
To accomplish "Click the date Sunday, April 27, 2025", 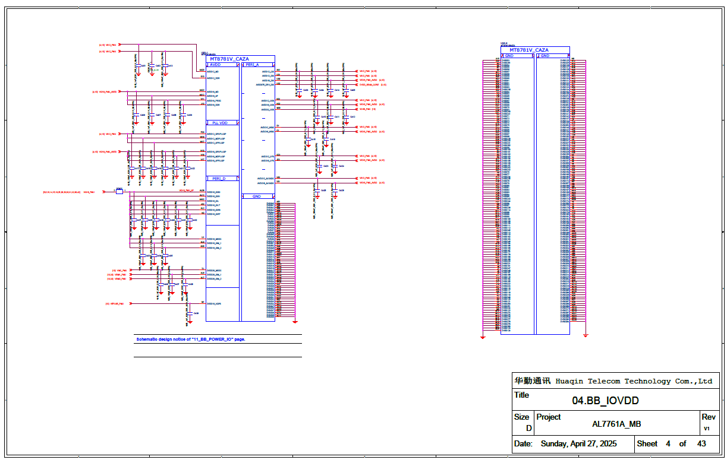I will (x=578, y=444).
